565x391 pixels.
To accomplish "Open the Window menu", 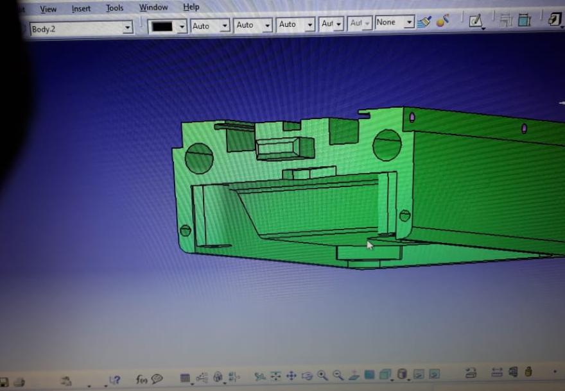I will [153, 7].
